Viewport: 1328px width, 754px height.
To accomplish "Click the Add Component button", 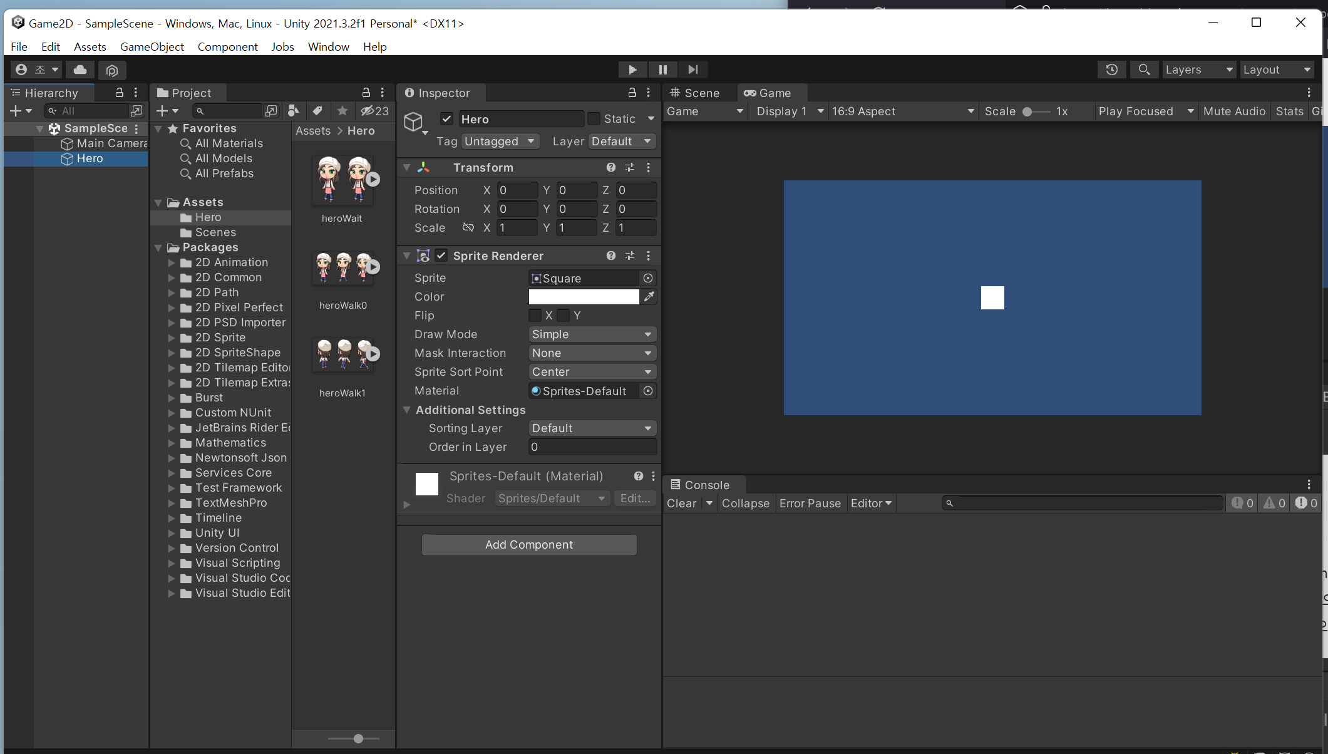I will click(529, 545).
